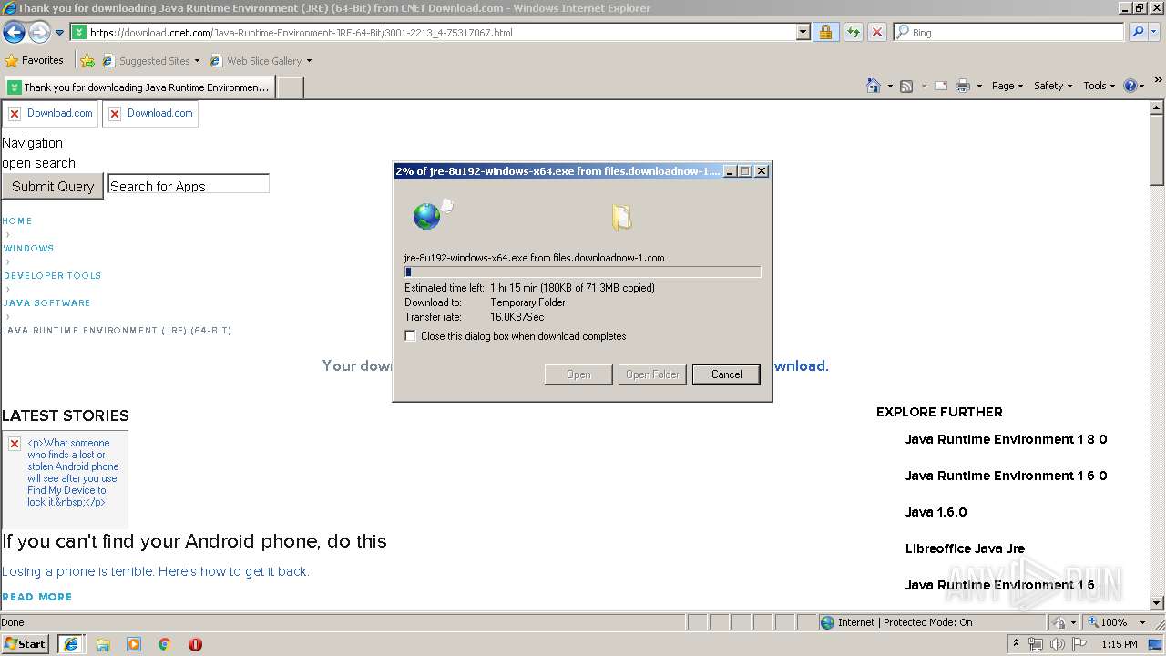The width and height of the screenshot is (1166, 656).
Task: Open Web Slice Gallery in favorites bar
Action: tap(261, 61)
